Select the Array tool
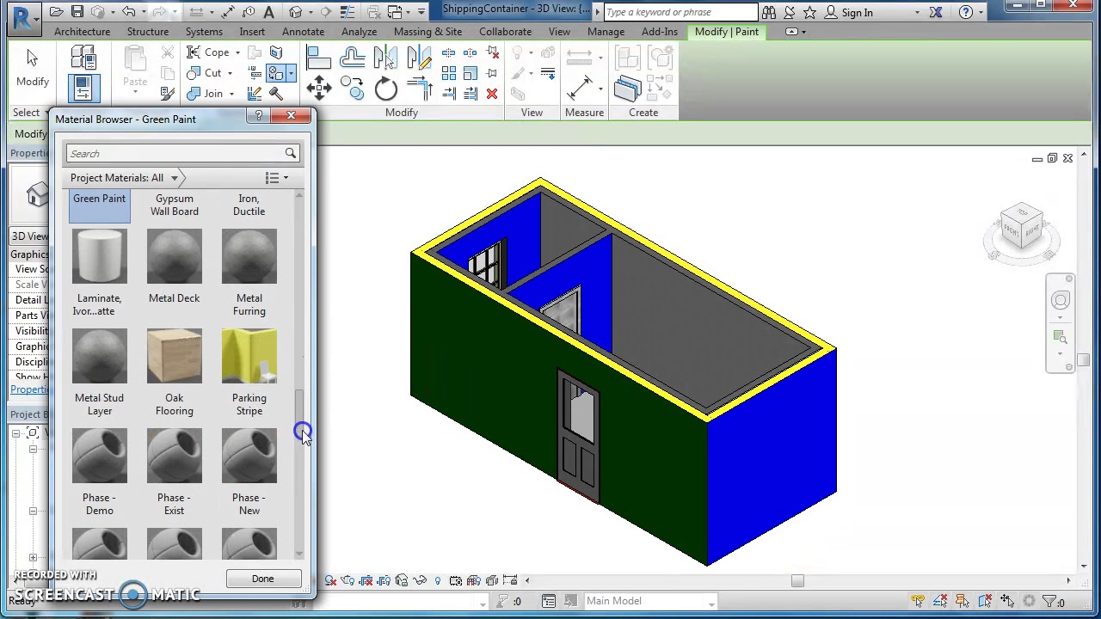Viewport: 1101px width, 619px height. point(449,73)
